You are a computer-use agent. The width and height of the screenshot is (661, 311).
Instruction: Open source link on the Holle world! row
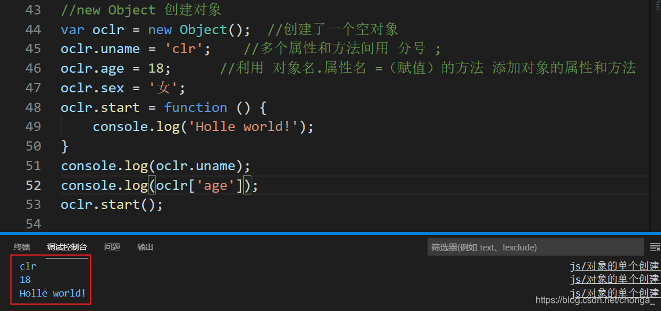pos(614,293)
